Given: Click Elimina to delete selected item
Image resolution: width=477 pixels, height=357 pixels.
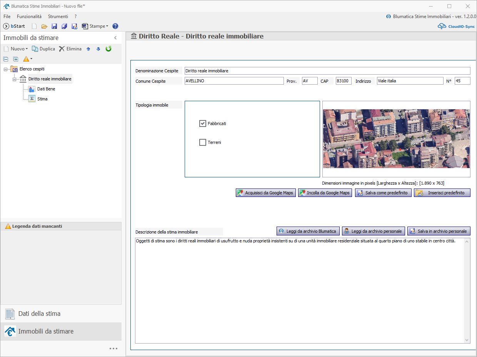Looking at the screenshot, I should pos(70,49).
